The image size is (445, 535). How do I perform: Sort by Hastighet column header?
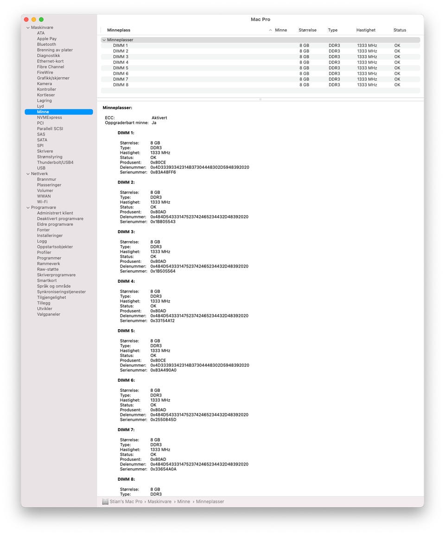366,30
